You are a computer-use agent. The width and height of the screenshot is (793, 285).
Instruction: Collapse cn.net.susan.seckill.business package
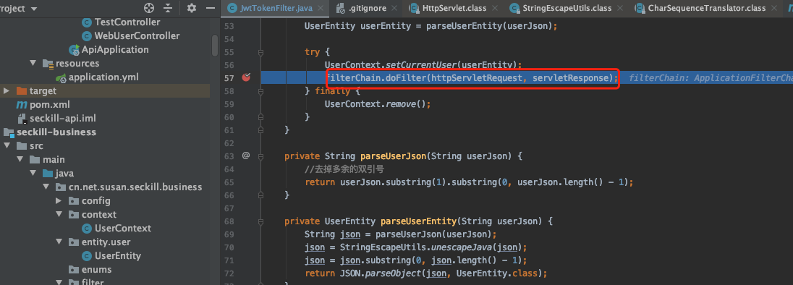[x=46, y=187]
